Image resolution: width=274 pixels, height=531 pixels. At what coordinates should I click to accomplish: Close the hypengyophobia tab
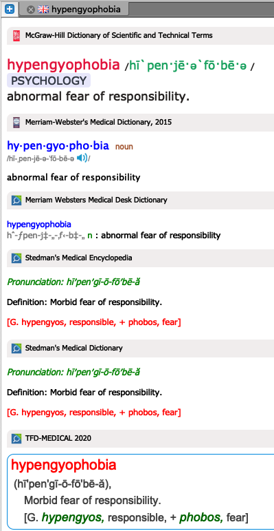[30, 10]
